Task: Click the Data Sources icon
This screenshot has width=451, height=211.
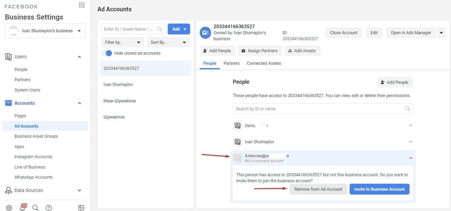Action: click(9, 190)
